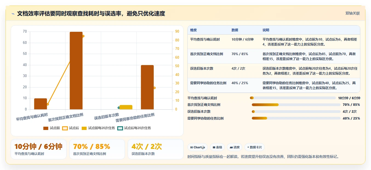
Task: Click the 10分钟 / 6分钟 data card
Action: [x=39, y=149]
